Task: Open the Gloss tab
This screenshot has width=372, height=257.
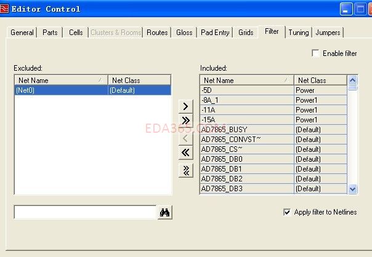Action: click(184, 33)
